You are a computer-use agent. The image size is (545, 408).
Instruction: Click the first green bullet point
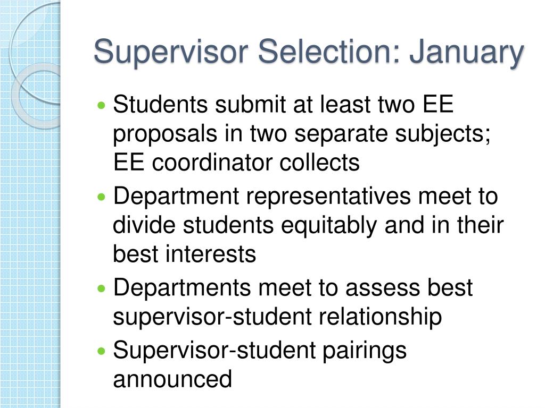[x=102, y=105]
